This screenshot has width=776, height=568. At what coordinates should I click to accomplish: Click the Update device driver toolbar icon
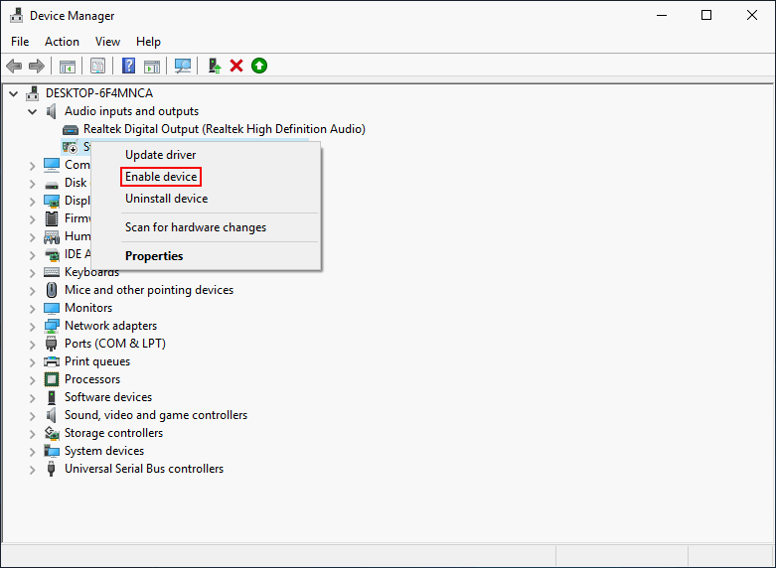point(215,66)
